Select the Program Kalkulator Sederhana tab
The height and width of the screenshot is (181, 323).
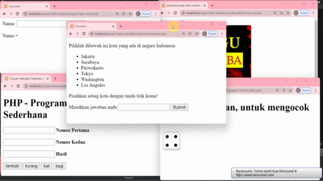point(27,78)
